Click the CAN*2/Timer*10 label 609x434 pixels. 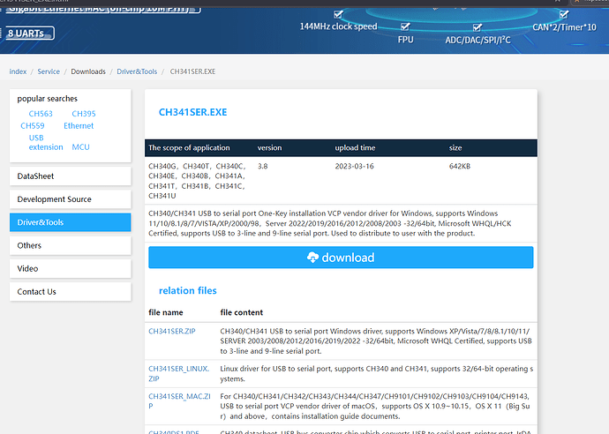point(564,27)
